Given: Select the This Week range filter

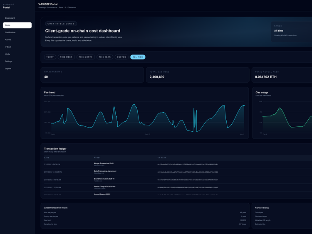Looking at the screenshot, I should 66,57.
